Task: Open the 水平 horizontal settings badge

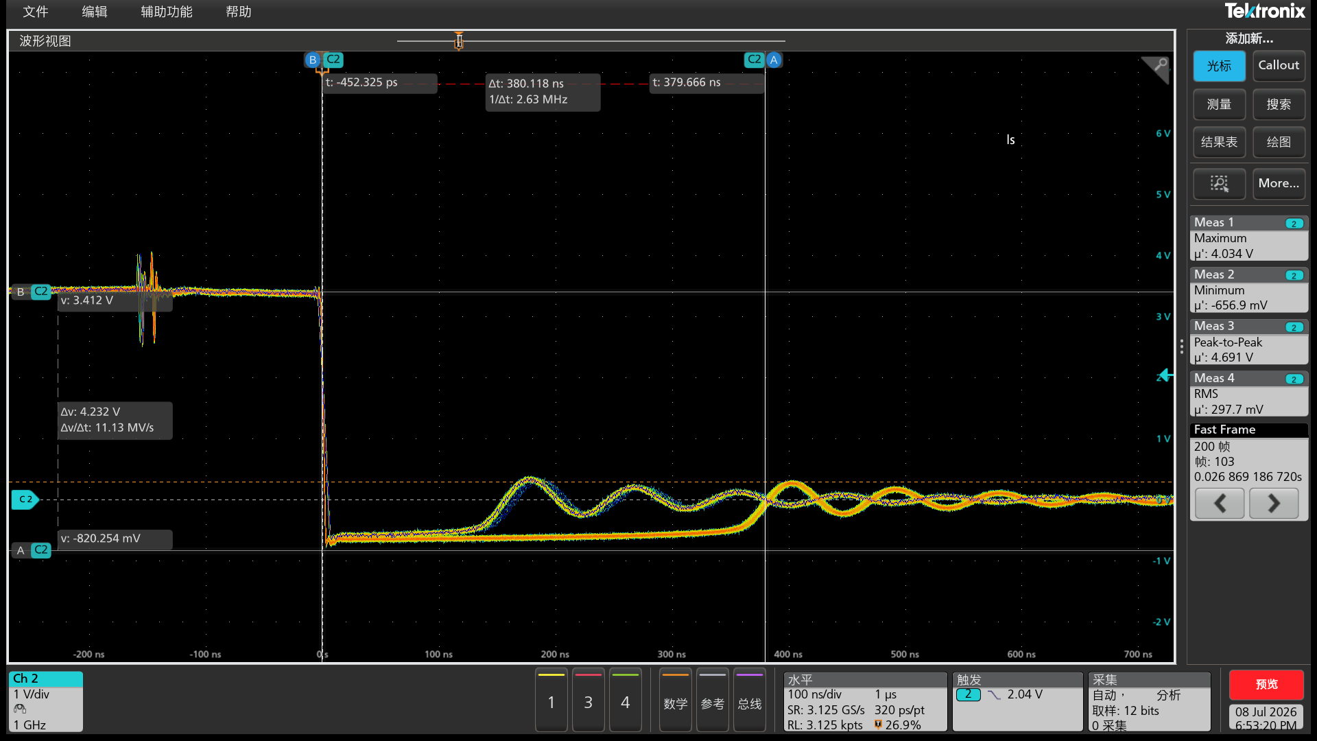Action: point(866,701)
